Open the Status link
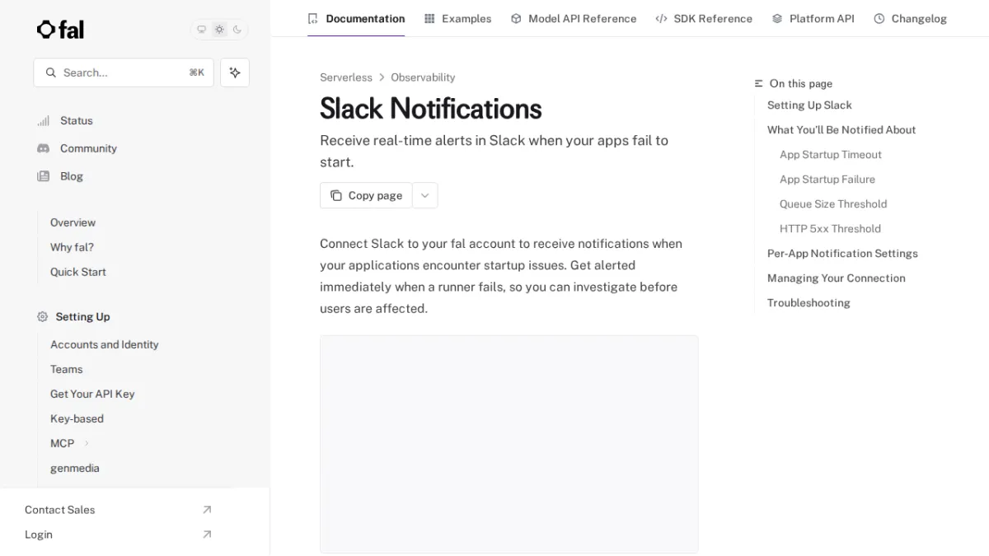The height and width of the screenshot is (556, 989). [x=77, y=120]
